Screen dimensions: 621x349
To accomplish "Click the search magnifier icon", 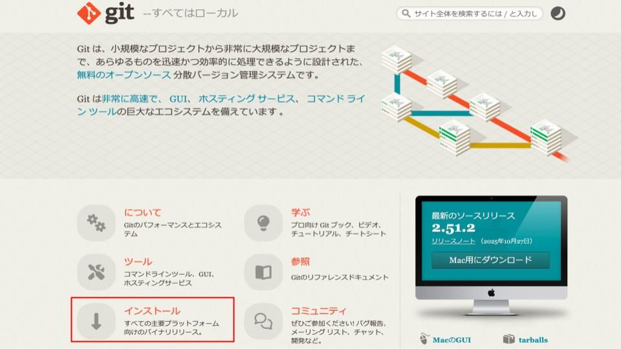I will pos(406,14).
